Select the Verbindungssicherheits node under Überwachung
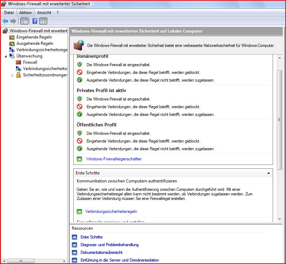The width and height of the screenshot is (286, 264). click(x=45, y=69)
